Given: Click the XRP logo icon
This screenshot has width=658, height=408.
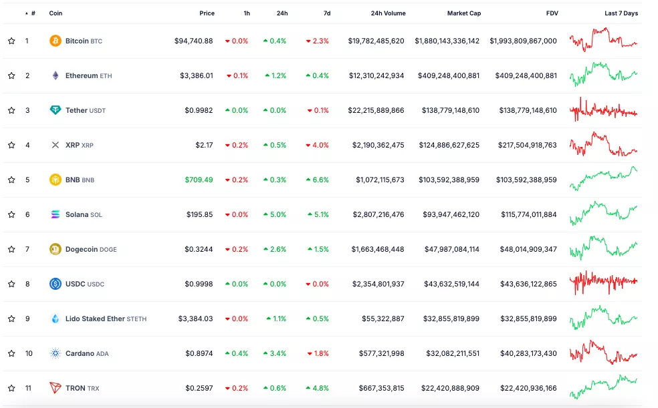Looking at the screenshot, I should [x=56, y=145].
